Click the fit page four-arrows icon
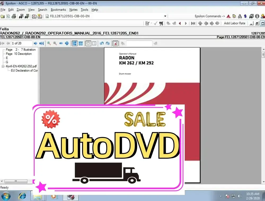This screenshot has height=201, width=265. [x=67, y=43]
